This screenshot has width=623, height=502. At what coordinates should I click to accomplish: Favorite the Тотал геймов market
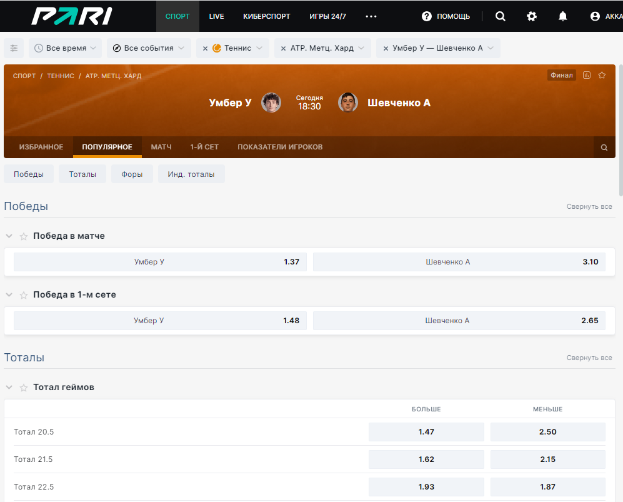point(24,388)
